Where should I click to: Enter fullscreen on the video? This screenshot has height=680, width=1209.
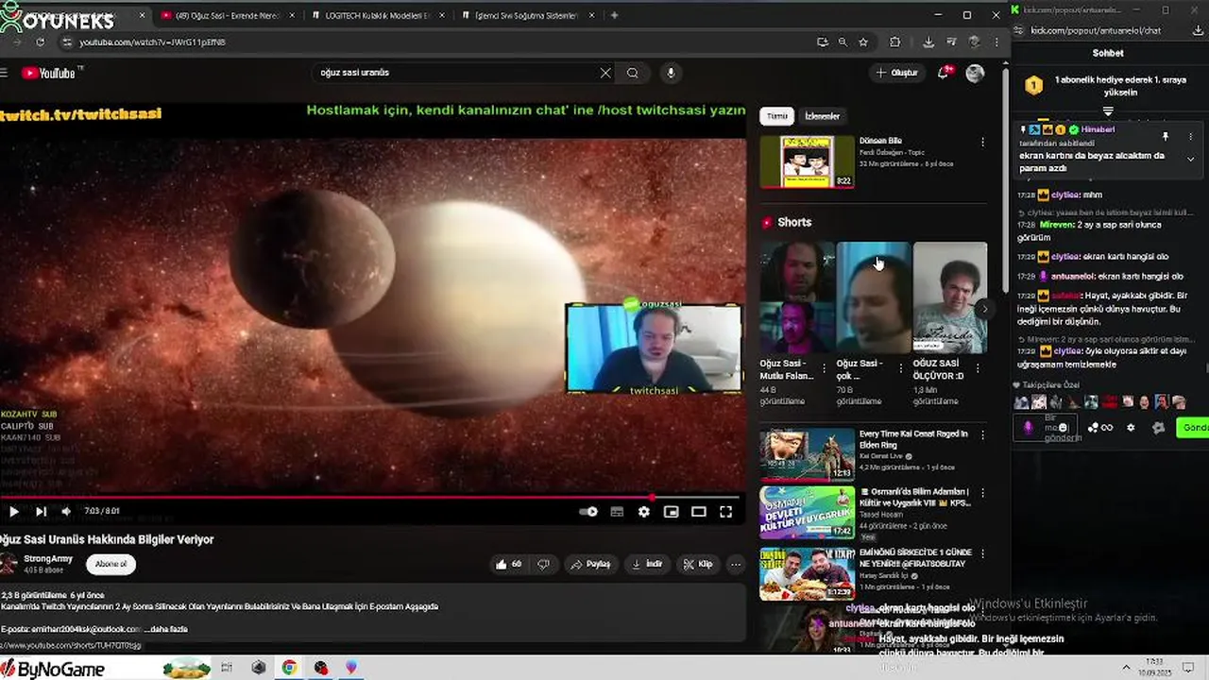(x=725, y=512)
